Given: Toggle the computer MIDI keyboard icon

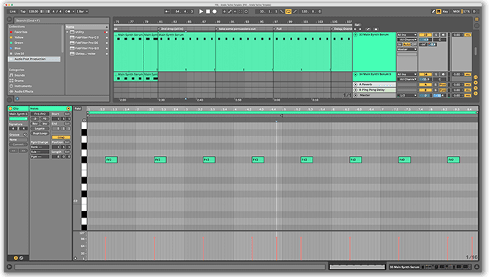Looking at the screenshot, I should 439,11.
